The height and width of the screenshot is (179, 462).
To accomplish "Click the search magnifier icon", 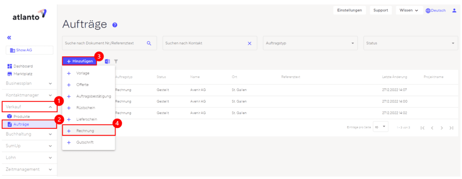I will click(x=149, y=43).
